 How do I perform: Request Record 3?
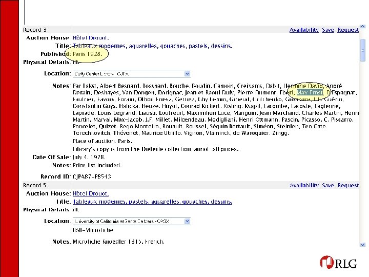348,30
